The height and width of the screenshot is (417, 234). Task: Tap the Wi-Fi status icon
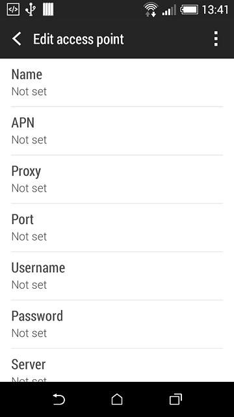pos(151,10)
